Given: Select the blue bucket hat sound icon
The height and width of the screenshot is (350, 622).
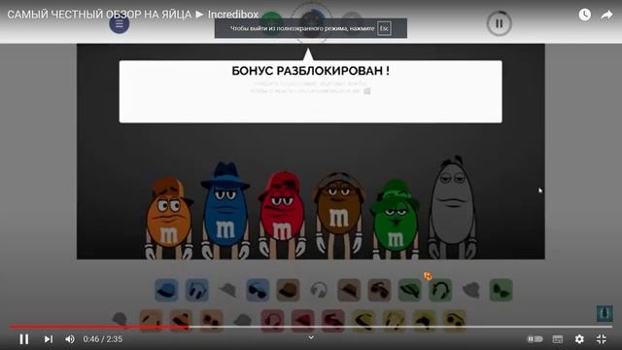Looking at the screenshot, I should point(166,291).
